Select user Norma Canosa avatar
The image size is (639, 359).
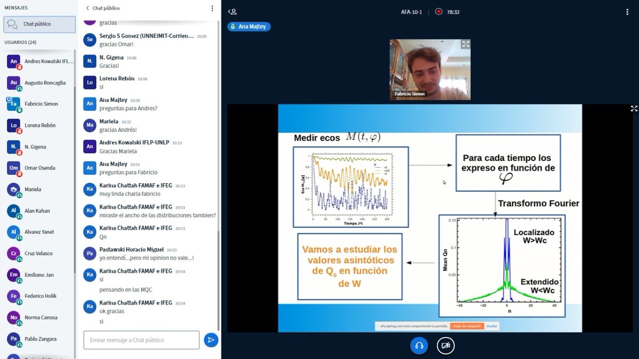pyautogui.click(x=14, y=317)
